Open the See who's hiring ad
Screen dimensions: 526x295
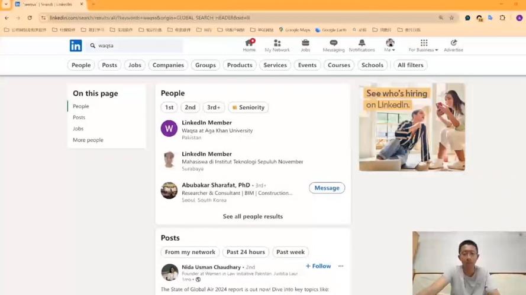tap(412, 127)
